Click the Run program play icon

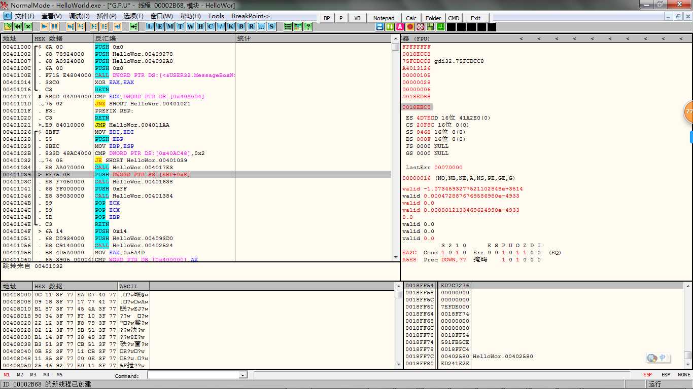point(45,26)
